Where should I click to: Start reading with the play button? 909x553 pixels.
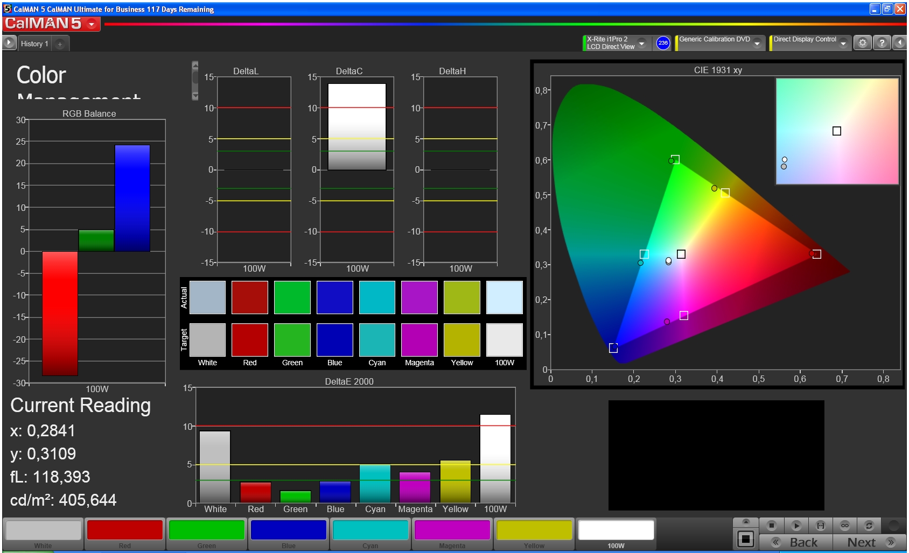coord(796,526)
